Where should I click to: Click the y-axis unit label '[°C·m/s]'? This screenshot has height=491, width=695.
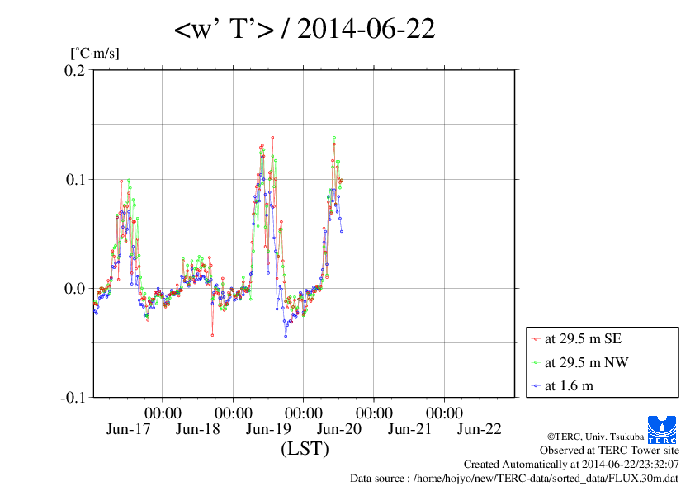click(95, 53)
